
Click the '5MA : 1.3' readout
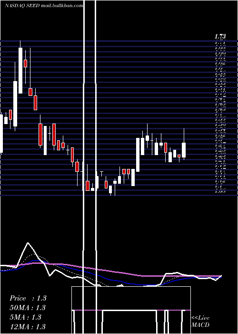click(25, 317)
